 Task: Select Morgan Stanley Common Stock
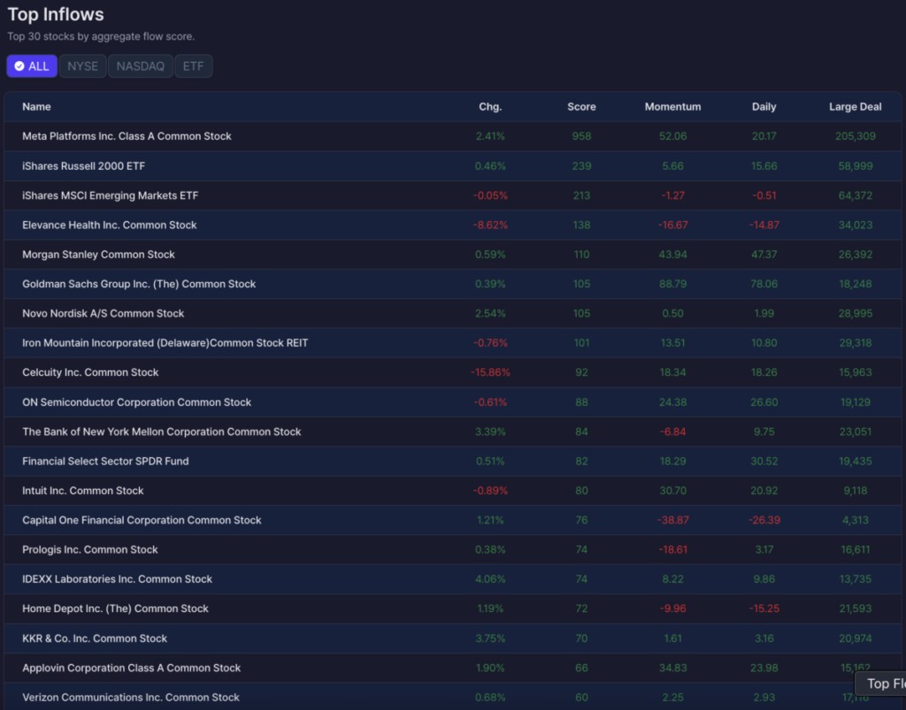(x=452, y=254)
